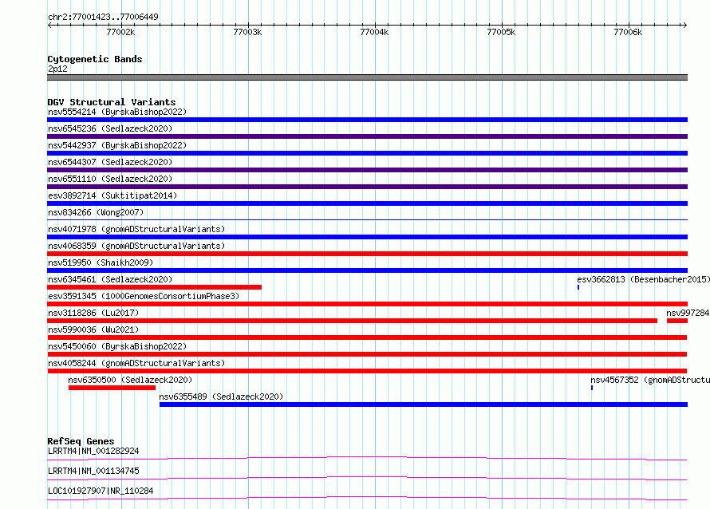Click the nsv5554214 (ByrskaBishop2022) variant label
The width and height of the screenshot is (710, 509).
pos(117,112)
